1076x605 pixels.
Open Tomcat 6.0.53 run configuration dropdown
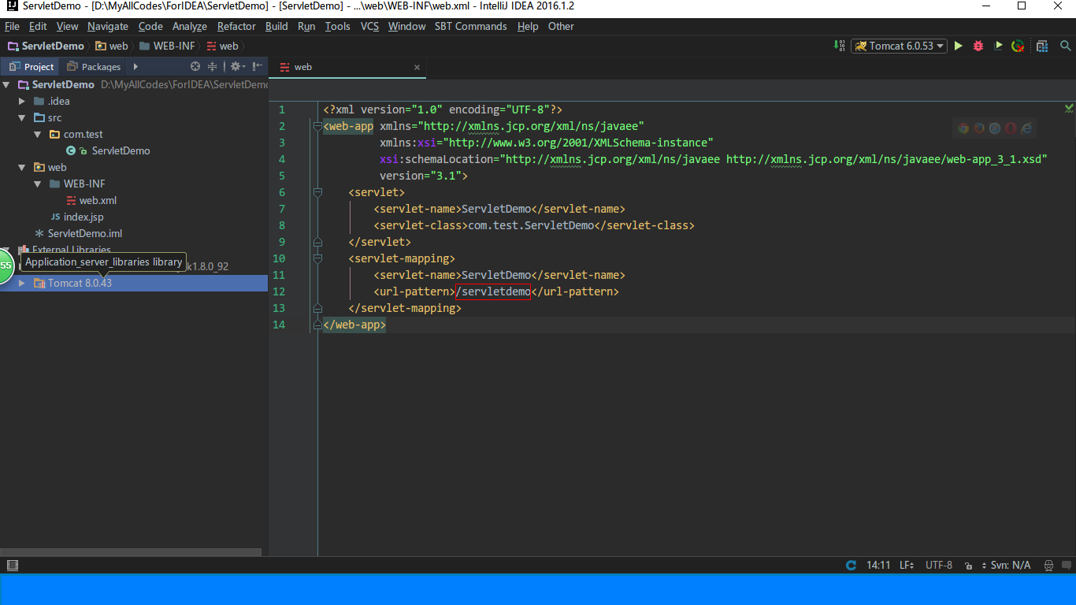(x=898, y=46)
